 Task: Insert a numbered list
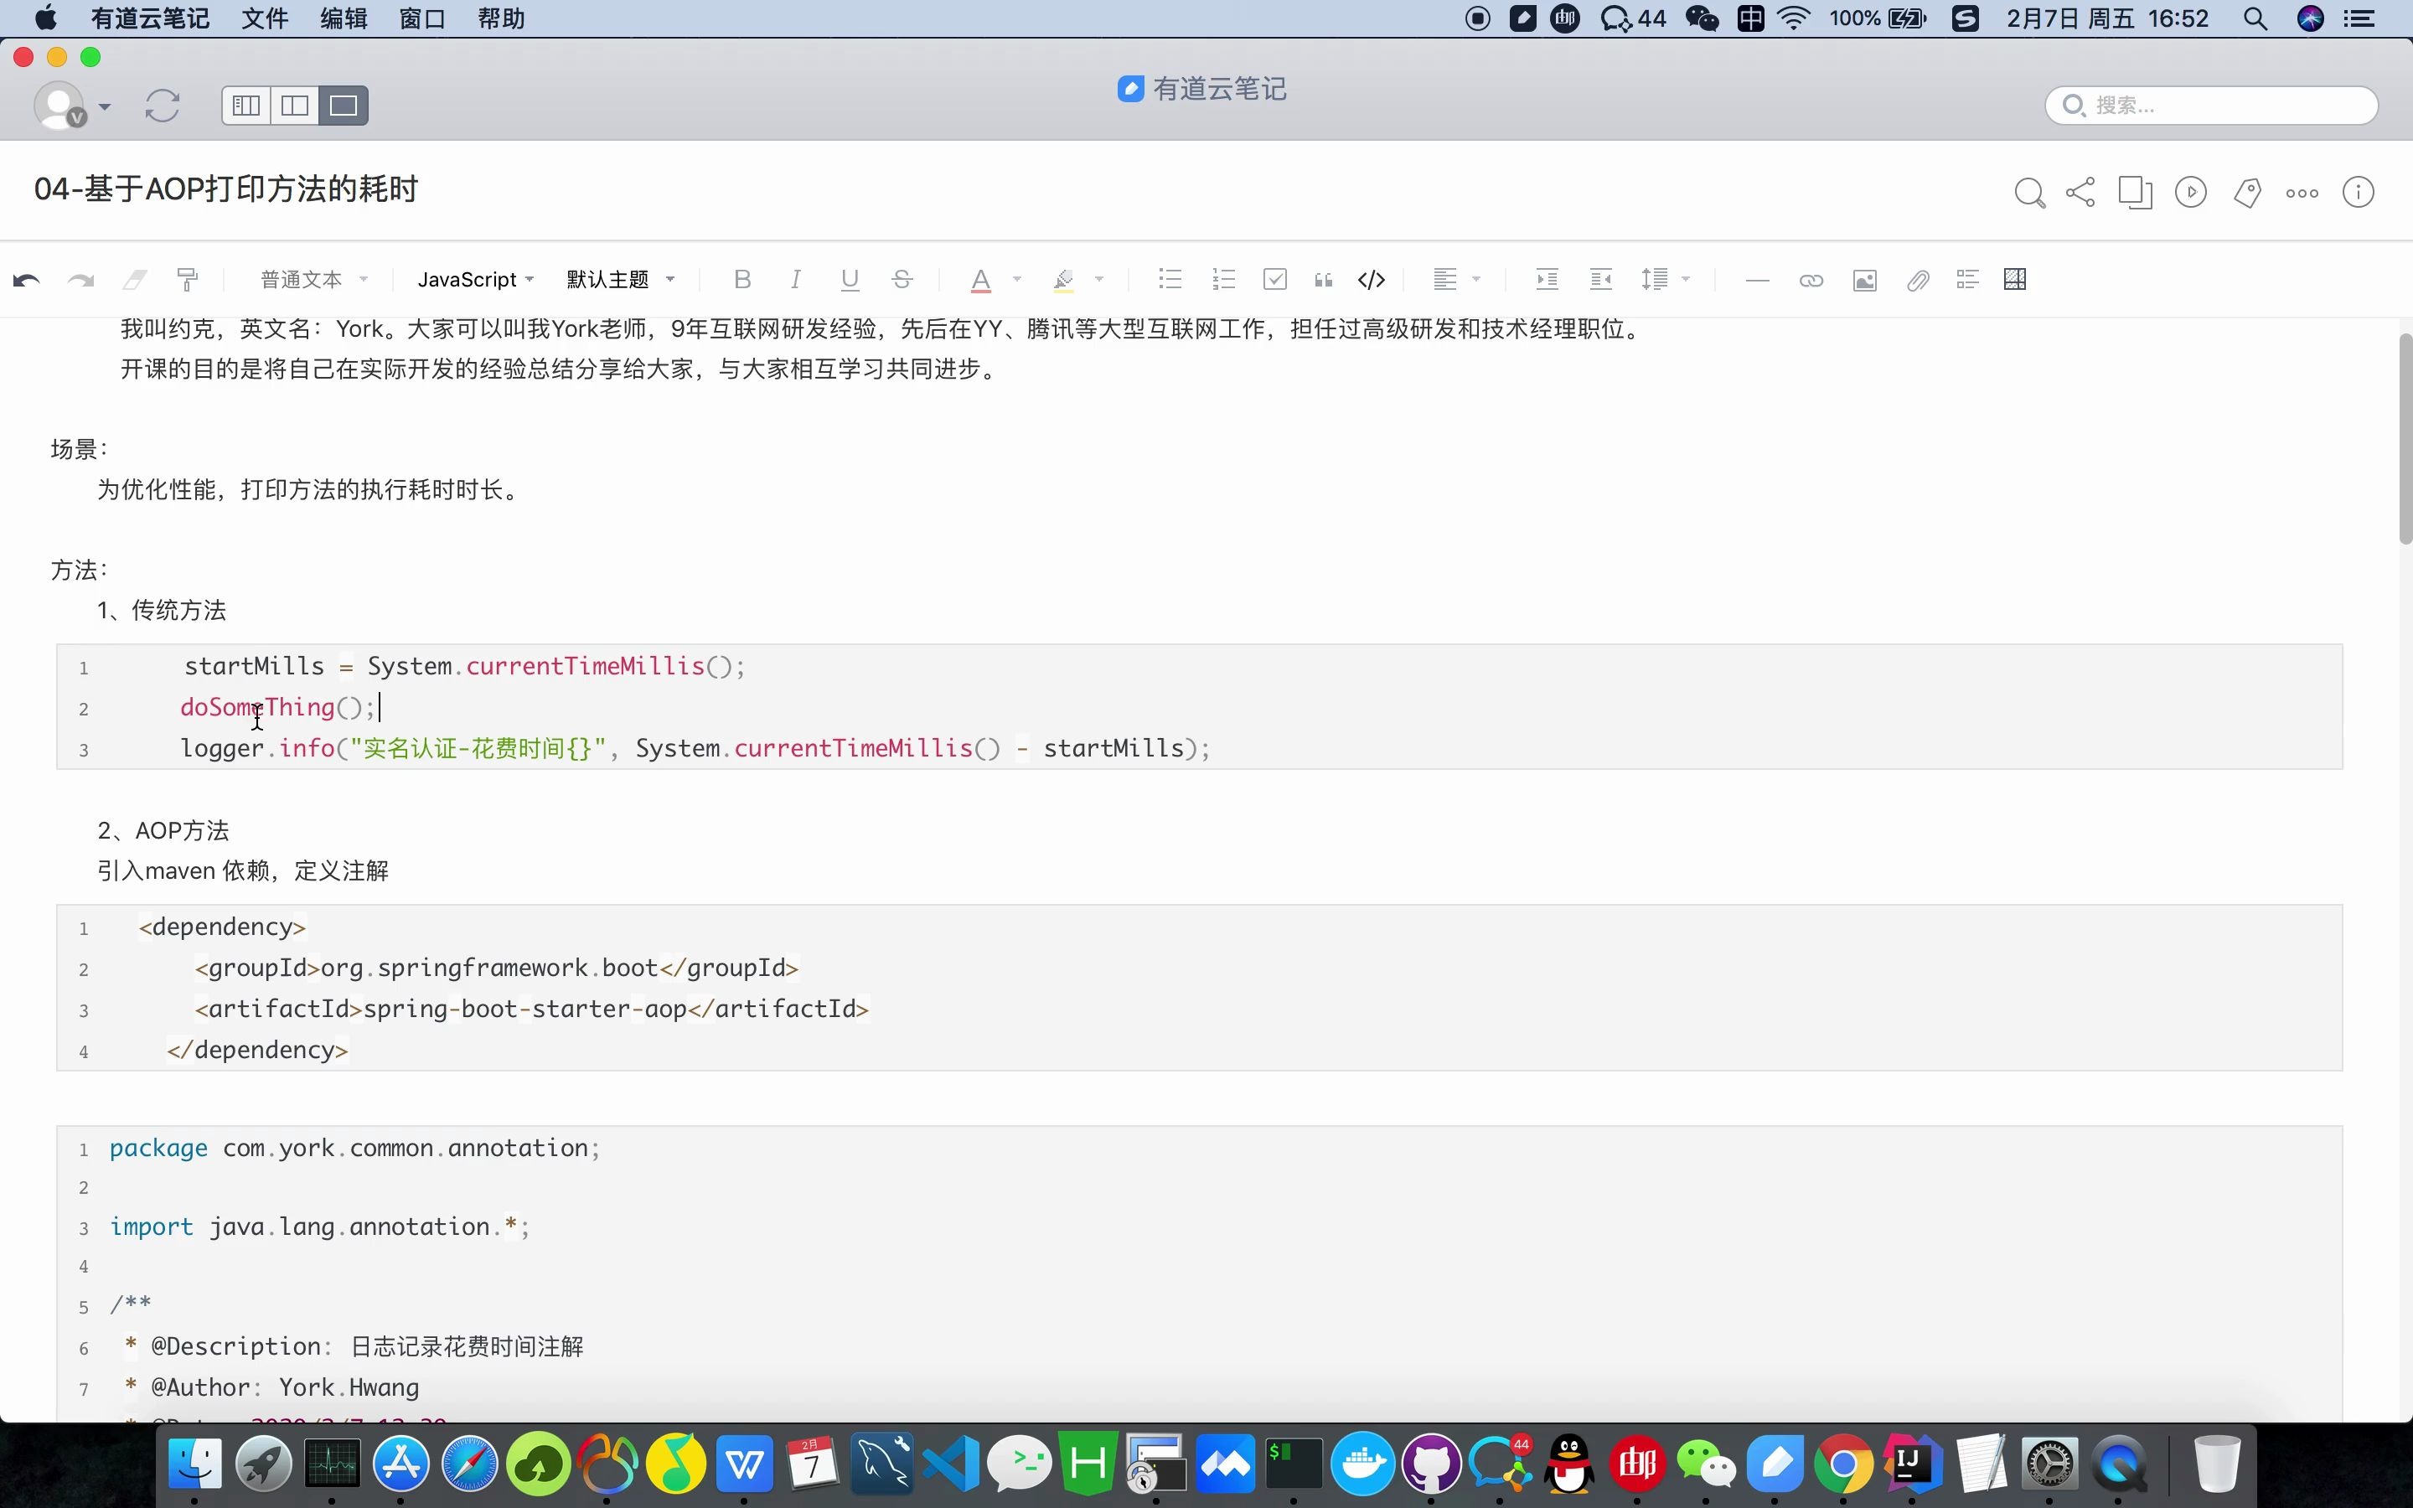click(x=1223, y=281)
